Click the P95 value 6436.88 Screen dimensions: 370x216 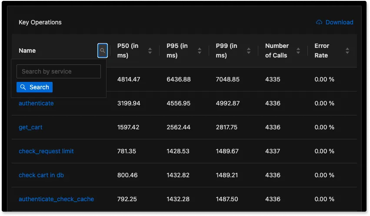point(179,79)
